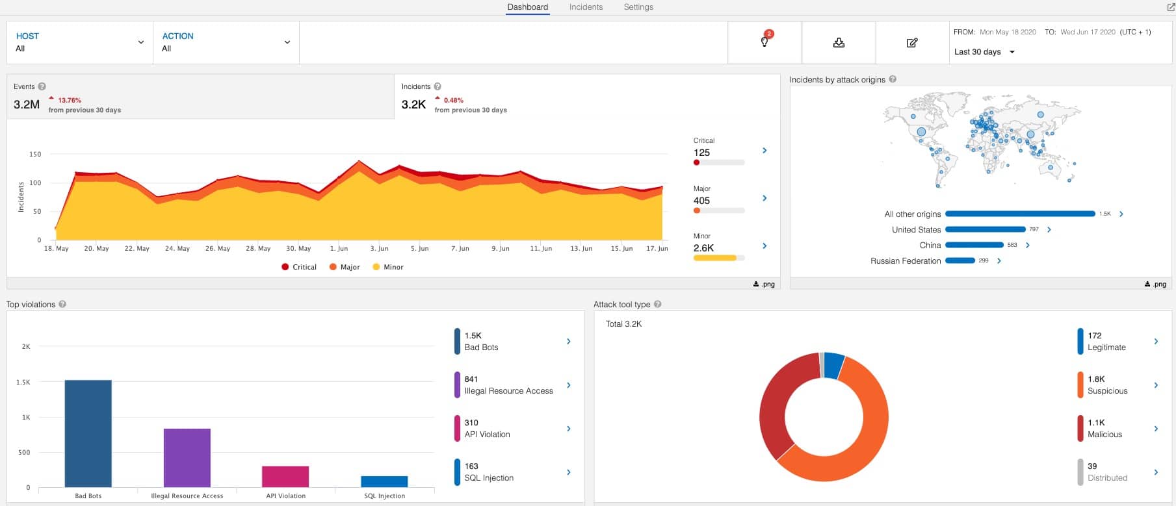Open the HOST filter dropdown

[79, 42]
